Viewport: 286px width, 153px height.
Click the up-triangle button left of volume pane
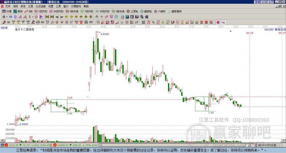coord(3,140)
